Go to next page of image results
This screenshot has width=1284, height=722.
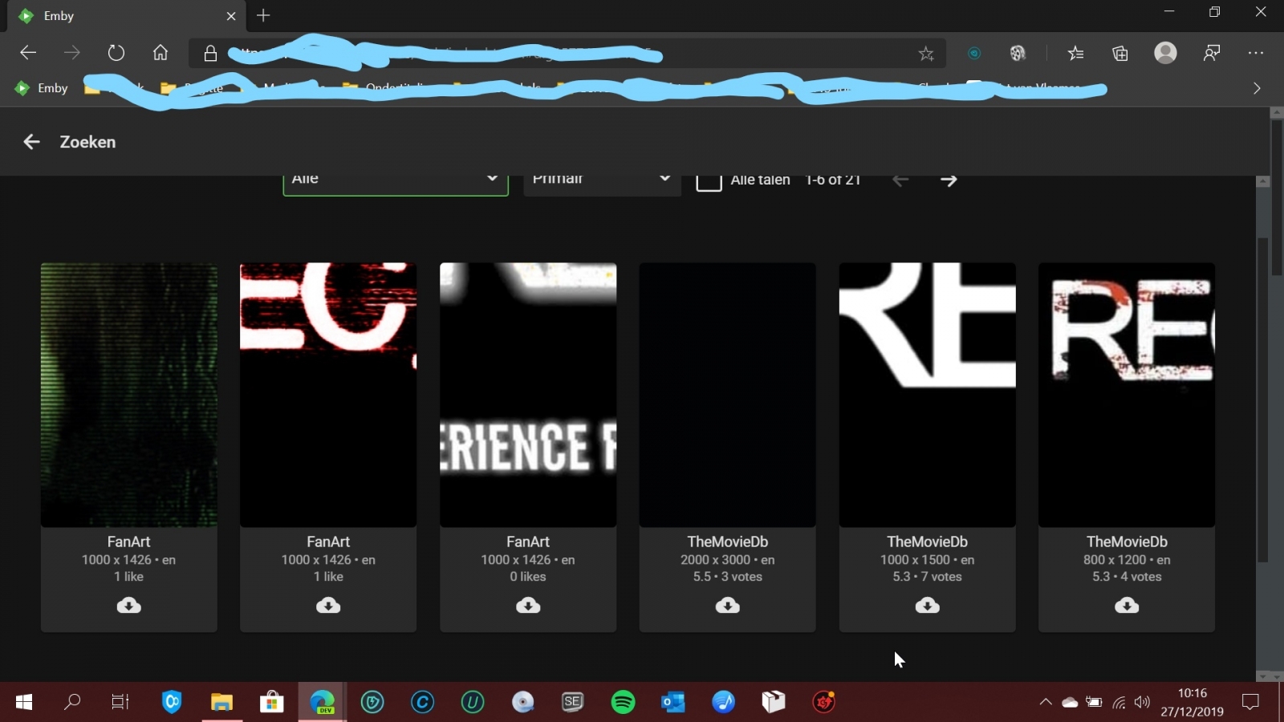tap(948, 180)
